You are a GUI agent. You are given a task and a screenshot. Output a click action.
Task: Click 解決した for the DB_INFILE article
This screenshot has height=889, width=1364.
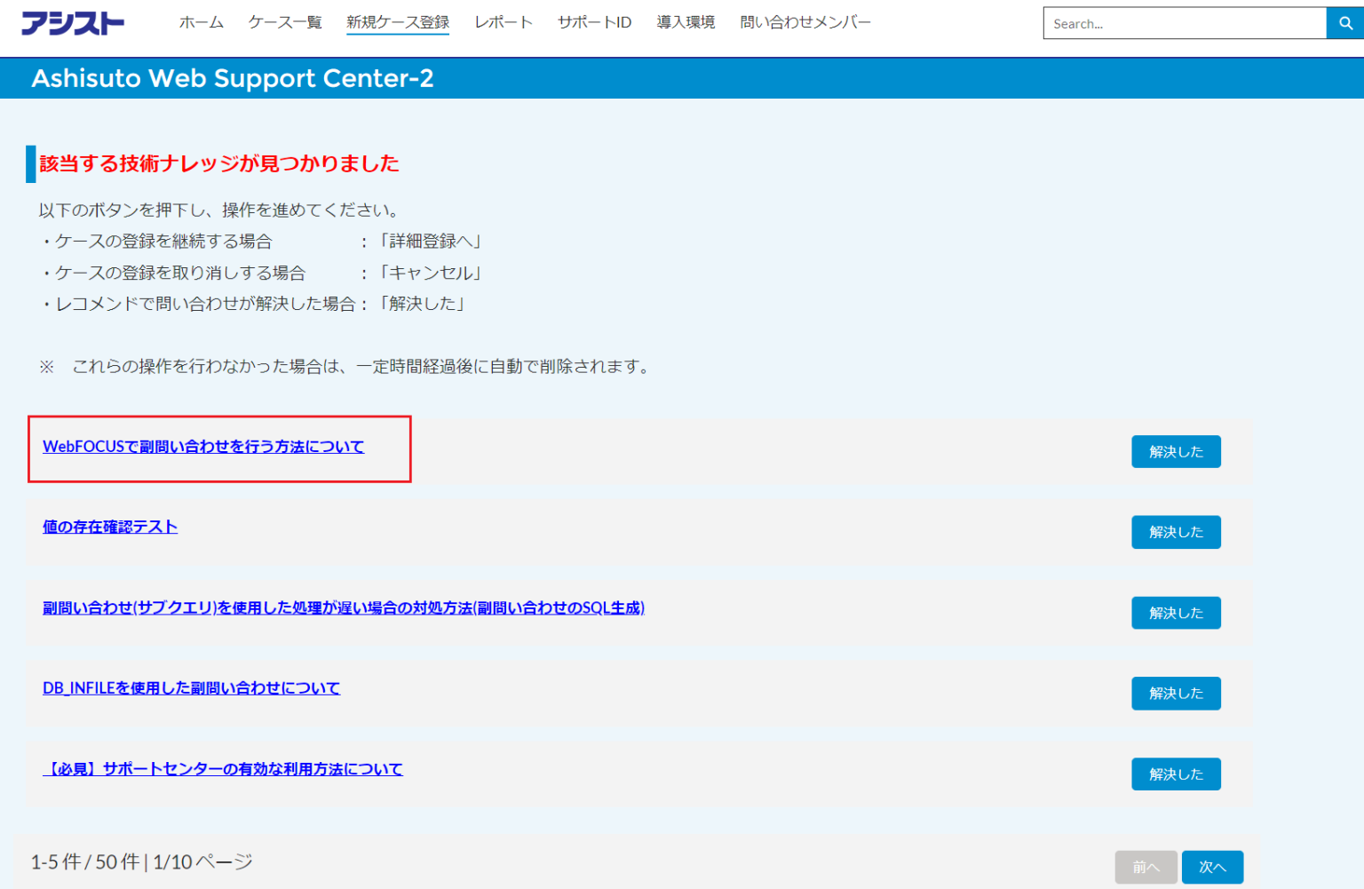click(x=1176, y=694)
